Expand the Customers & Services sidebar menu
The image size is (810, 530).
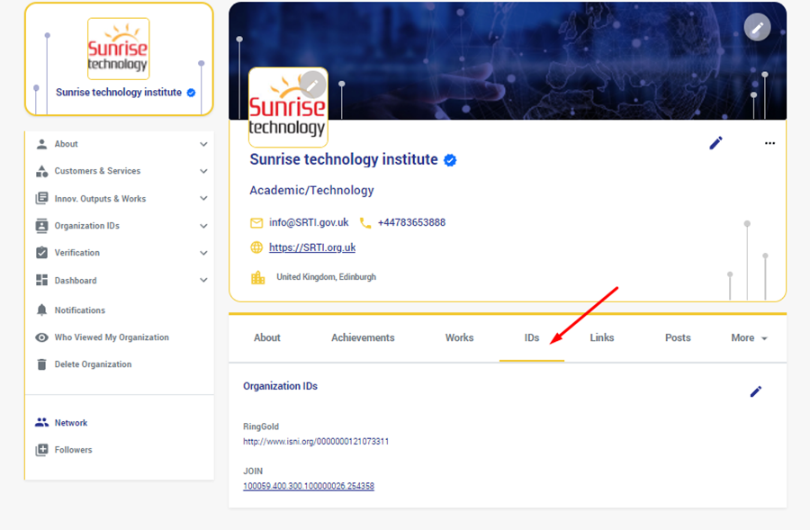(x=203, y=171)
